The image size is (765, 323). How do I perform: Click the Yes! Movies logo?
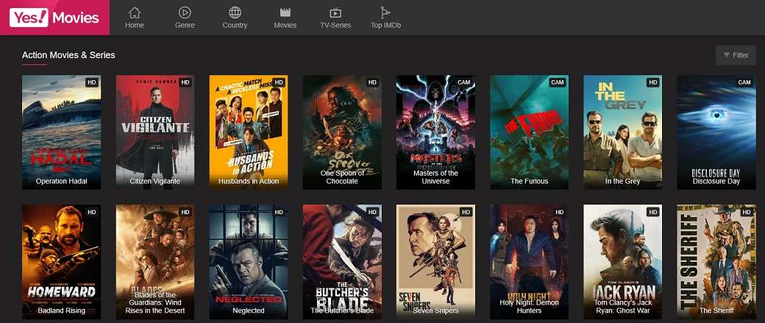click(54, 18)
